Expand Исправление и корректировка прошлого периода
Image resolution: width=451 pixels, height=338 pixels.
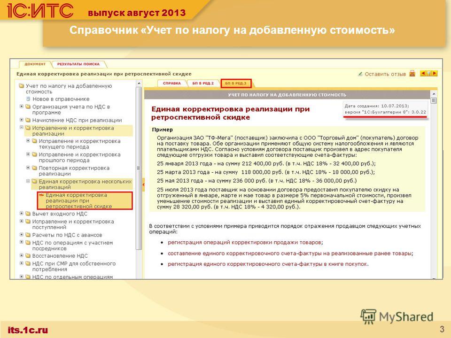tap(28, 154)
